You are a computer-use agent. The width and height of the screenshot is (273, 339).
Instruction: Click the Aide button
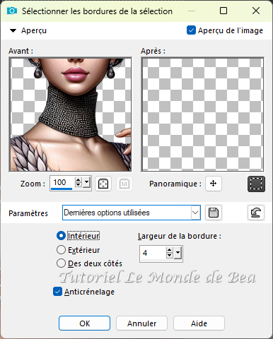[x=199, y=323]
